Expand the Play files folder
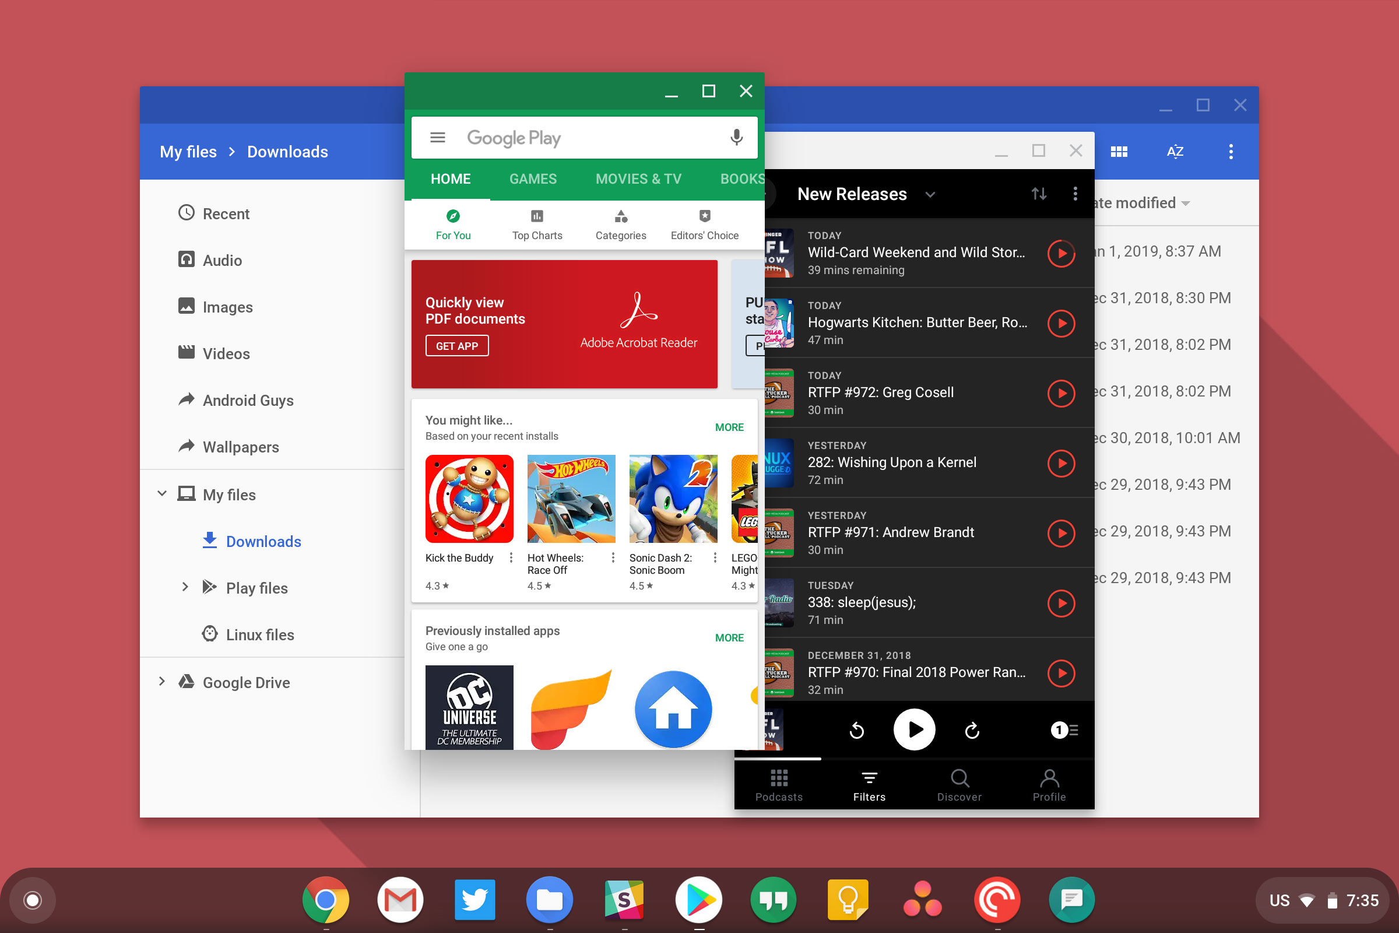 point(185,587)
